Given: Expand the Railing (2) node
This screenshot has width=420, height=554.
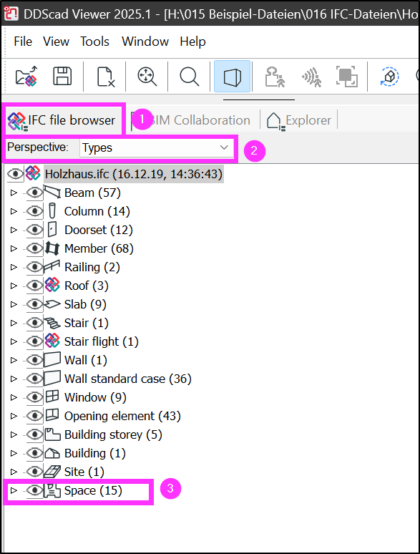Looking at the screenshot, I should 14,267.
